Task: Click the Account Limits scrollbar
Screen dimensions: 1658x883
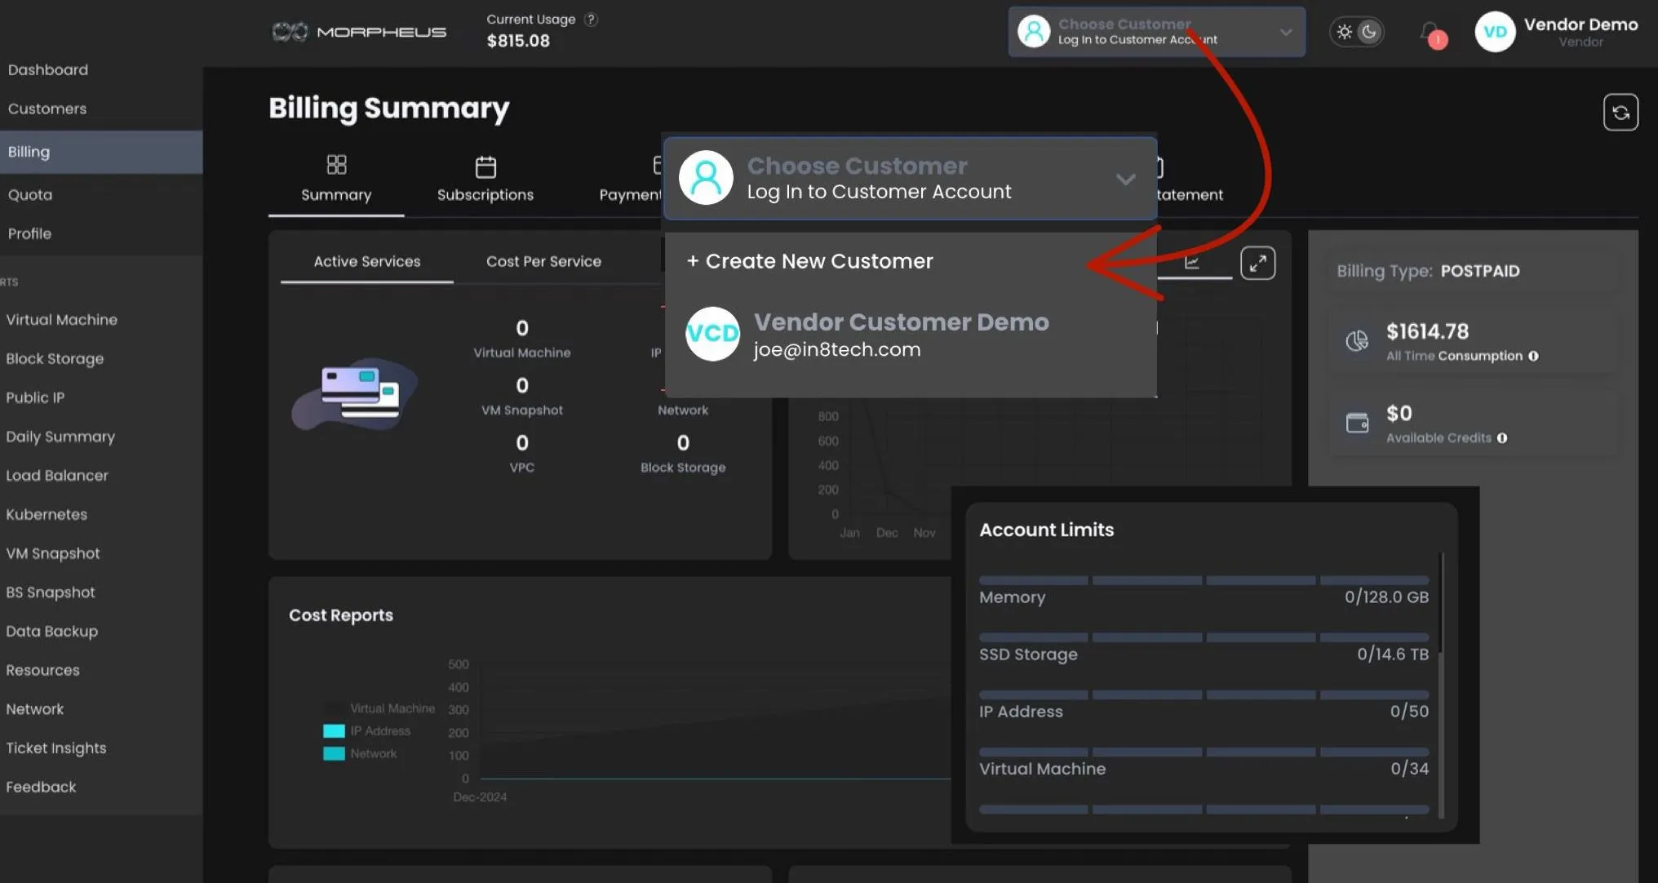Action: tap(1442, 604)
